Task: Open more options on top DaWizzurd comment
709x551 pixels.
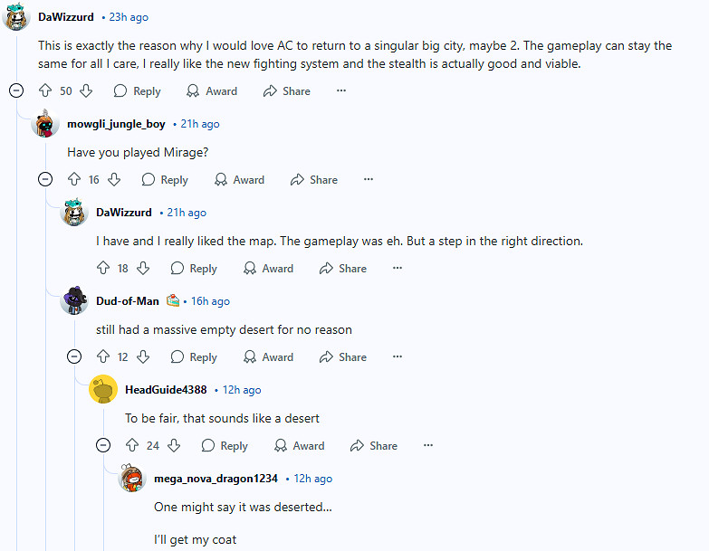Action: point(341,90)
